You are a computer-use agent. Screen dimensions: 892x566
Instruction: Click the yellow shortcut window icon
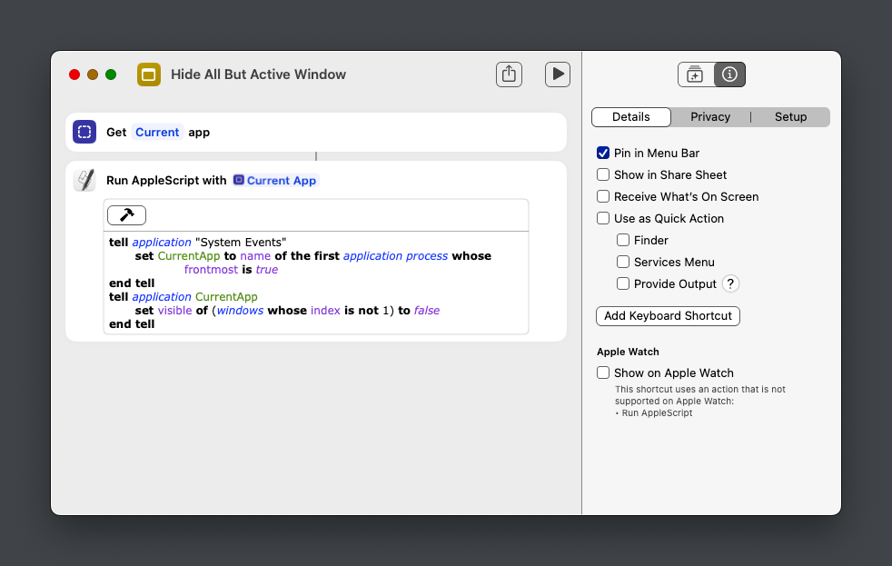pos(149,74)
